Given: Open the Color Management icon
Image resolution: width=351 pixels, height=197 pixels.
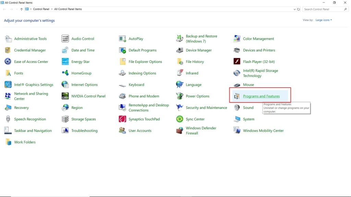Looking at the screenshot, I should click(237, 39).
